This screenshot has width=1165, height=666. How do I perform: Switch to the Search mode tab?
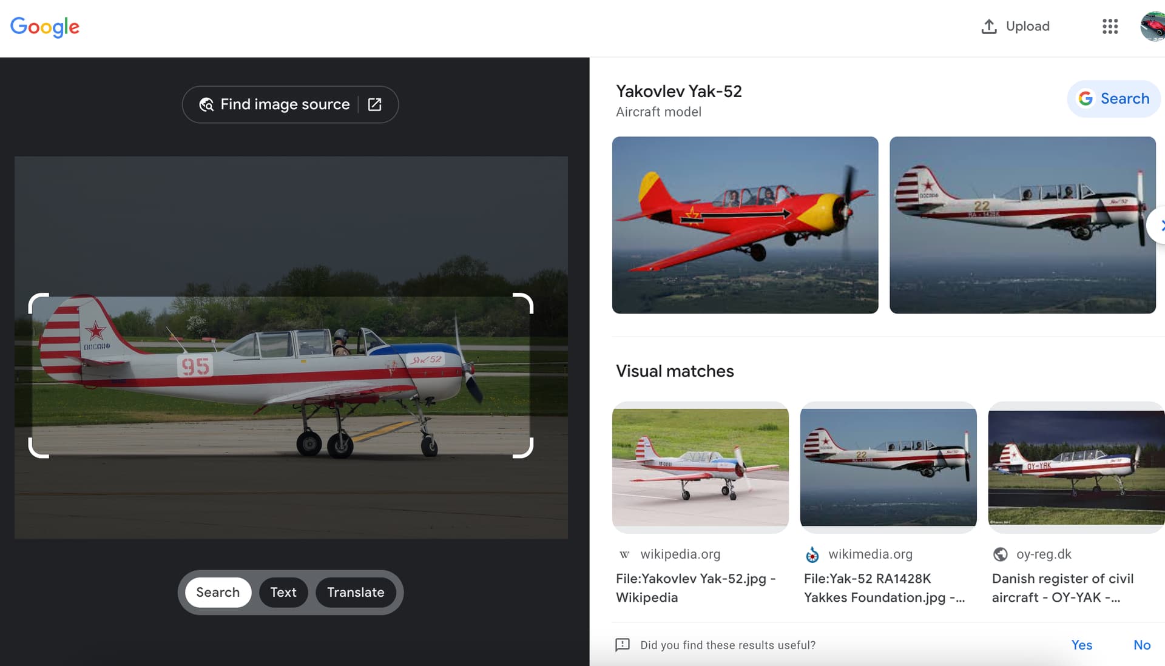218,593
